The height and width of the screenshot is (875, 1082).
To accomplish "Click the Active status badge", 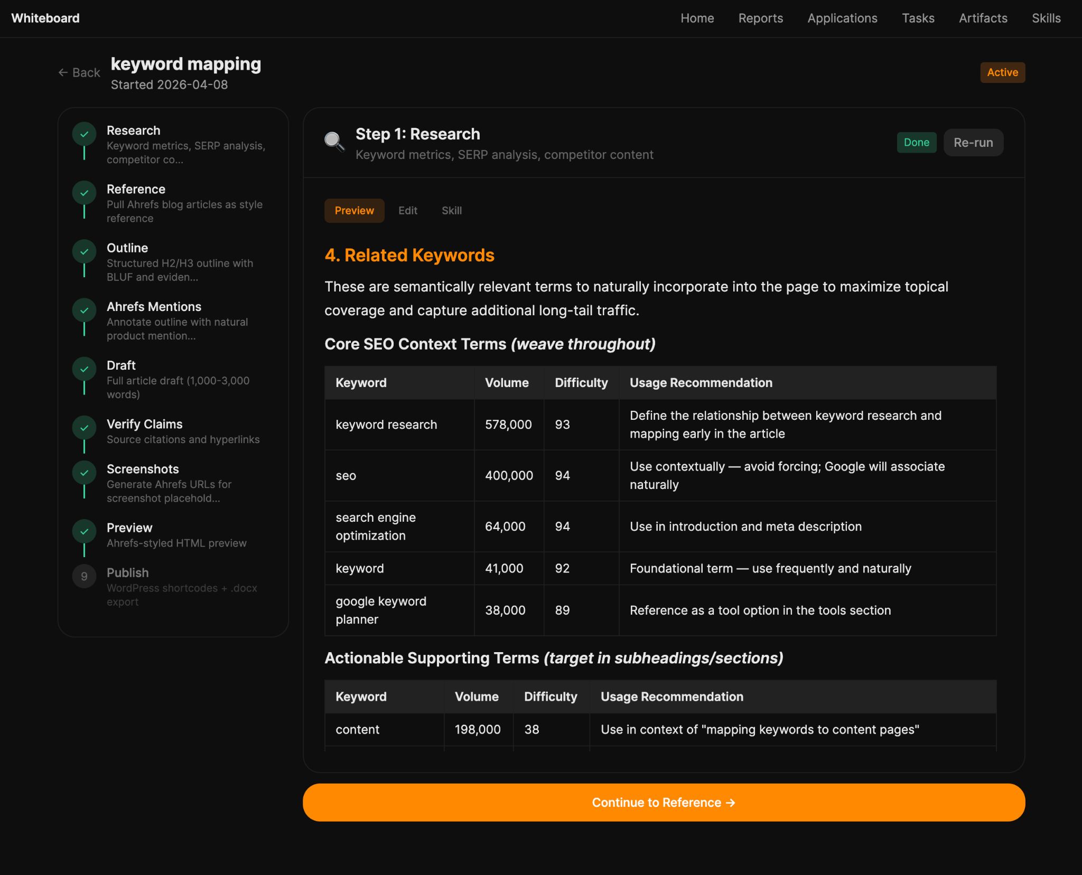I will tap(1002, 72).
